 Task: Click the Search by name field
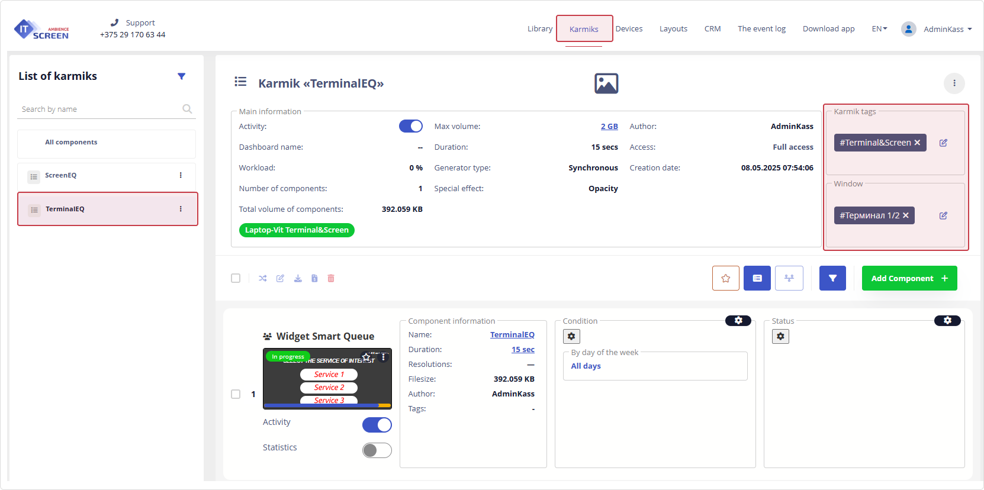click(101, 109)
